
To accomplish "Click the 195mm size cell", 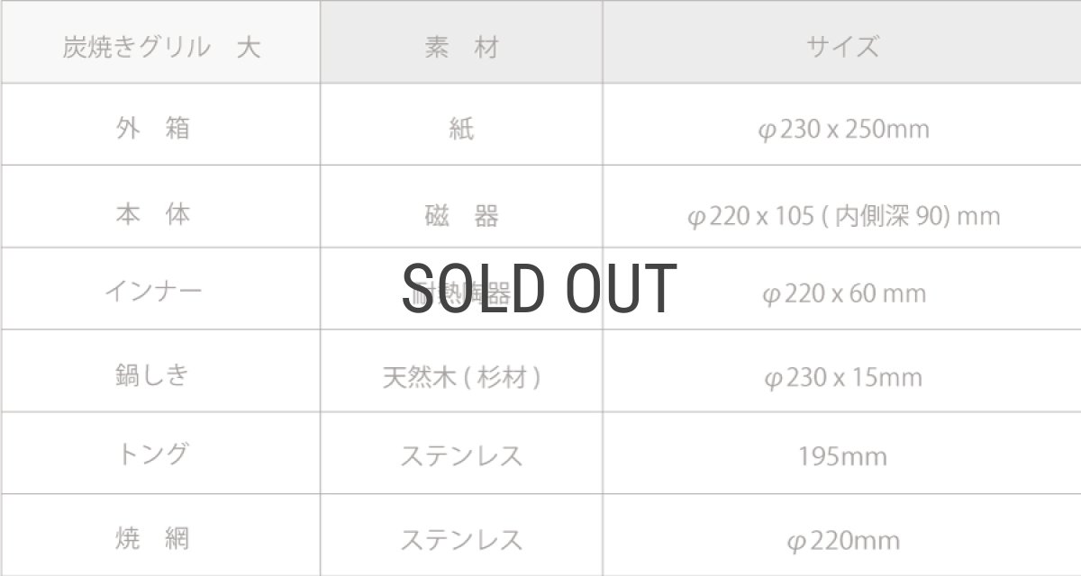I will click(843, 456).
